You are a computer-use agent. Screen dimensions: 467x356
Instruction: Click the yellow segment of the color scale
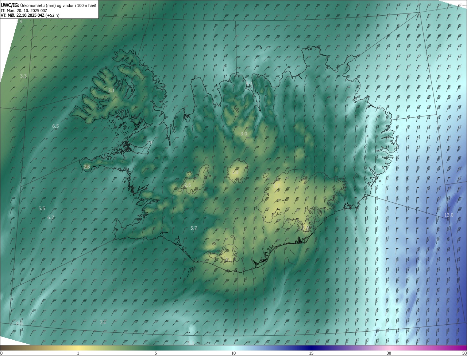[78, 348]
